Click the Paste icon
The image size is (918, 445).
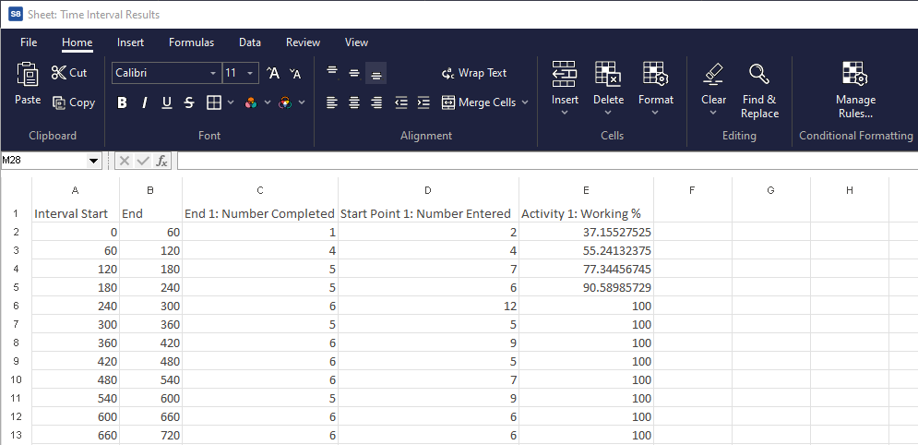click(28, 73)
